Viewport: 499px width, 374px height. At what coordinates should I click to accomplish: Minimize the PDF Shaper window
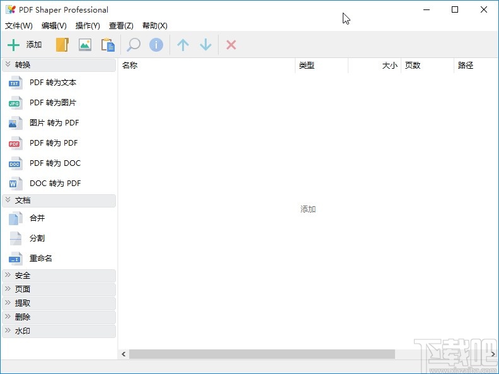(x=427, y=9)
